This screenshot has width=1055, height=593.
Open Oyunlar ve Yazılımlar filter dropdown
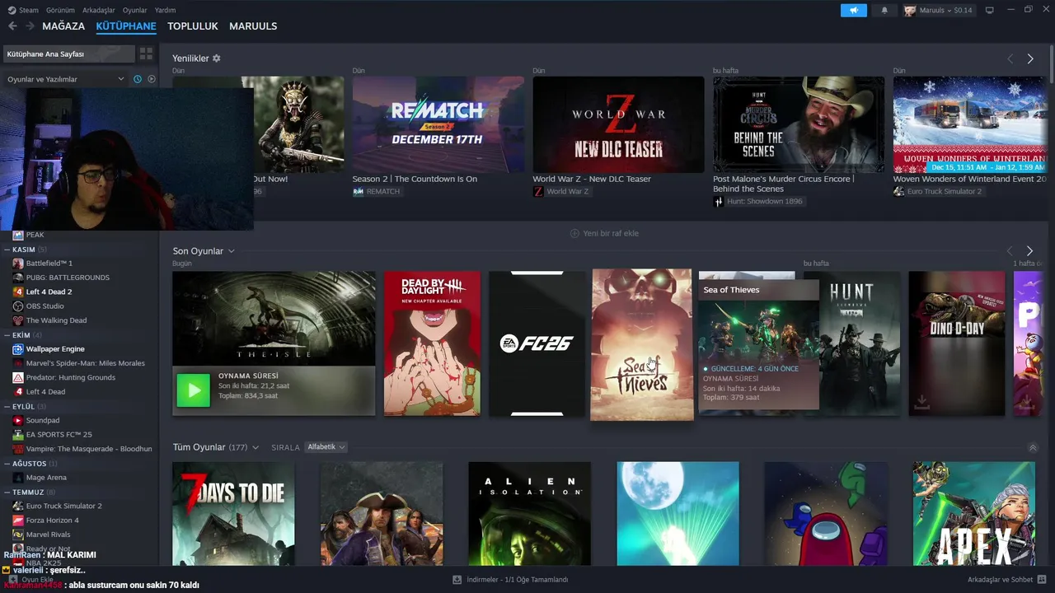tap(65, 79)
